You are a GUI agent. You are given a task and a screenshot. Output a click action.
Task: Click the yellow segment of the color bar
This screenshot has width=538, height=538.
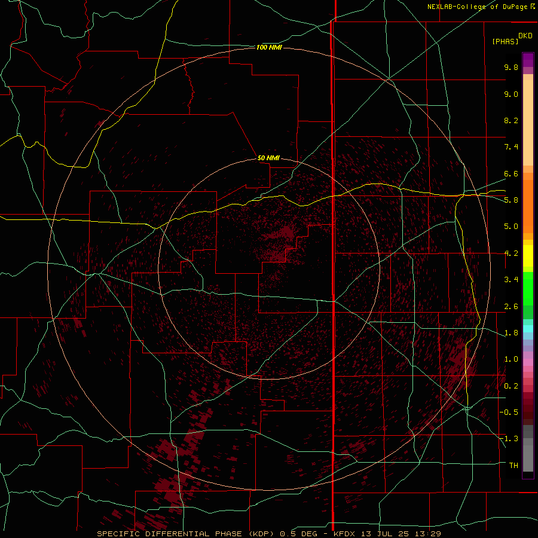coord(528,256)
